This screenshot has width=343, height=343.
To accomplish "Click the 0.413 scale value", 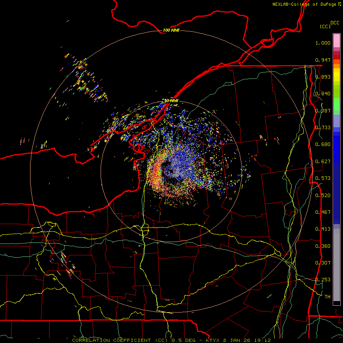I will point(323,229).
